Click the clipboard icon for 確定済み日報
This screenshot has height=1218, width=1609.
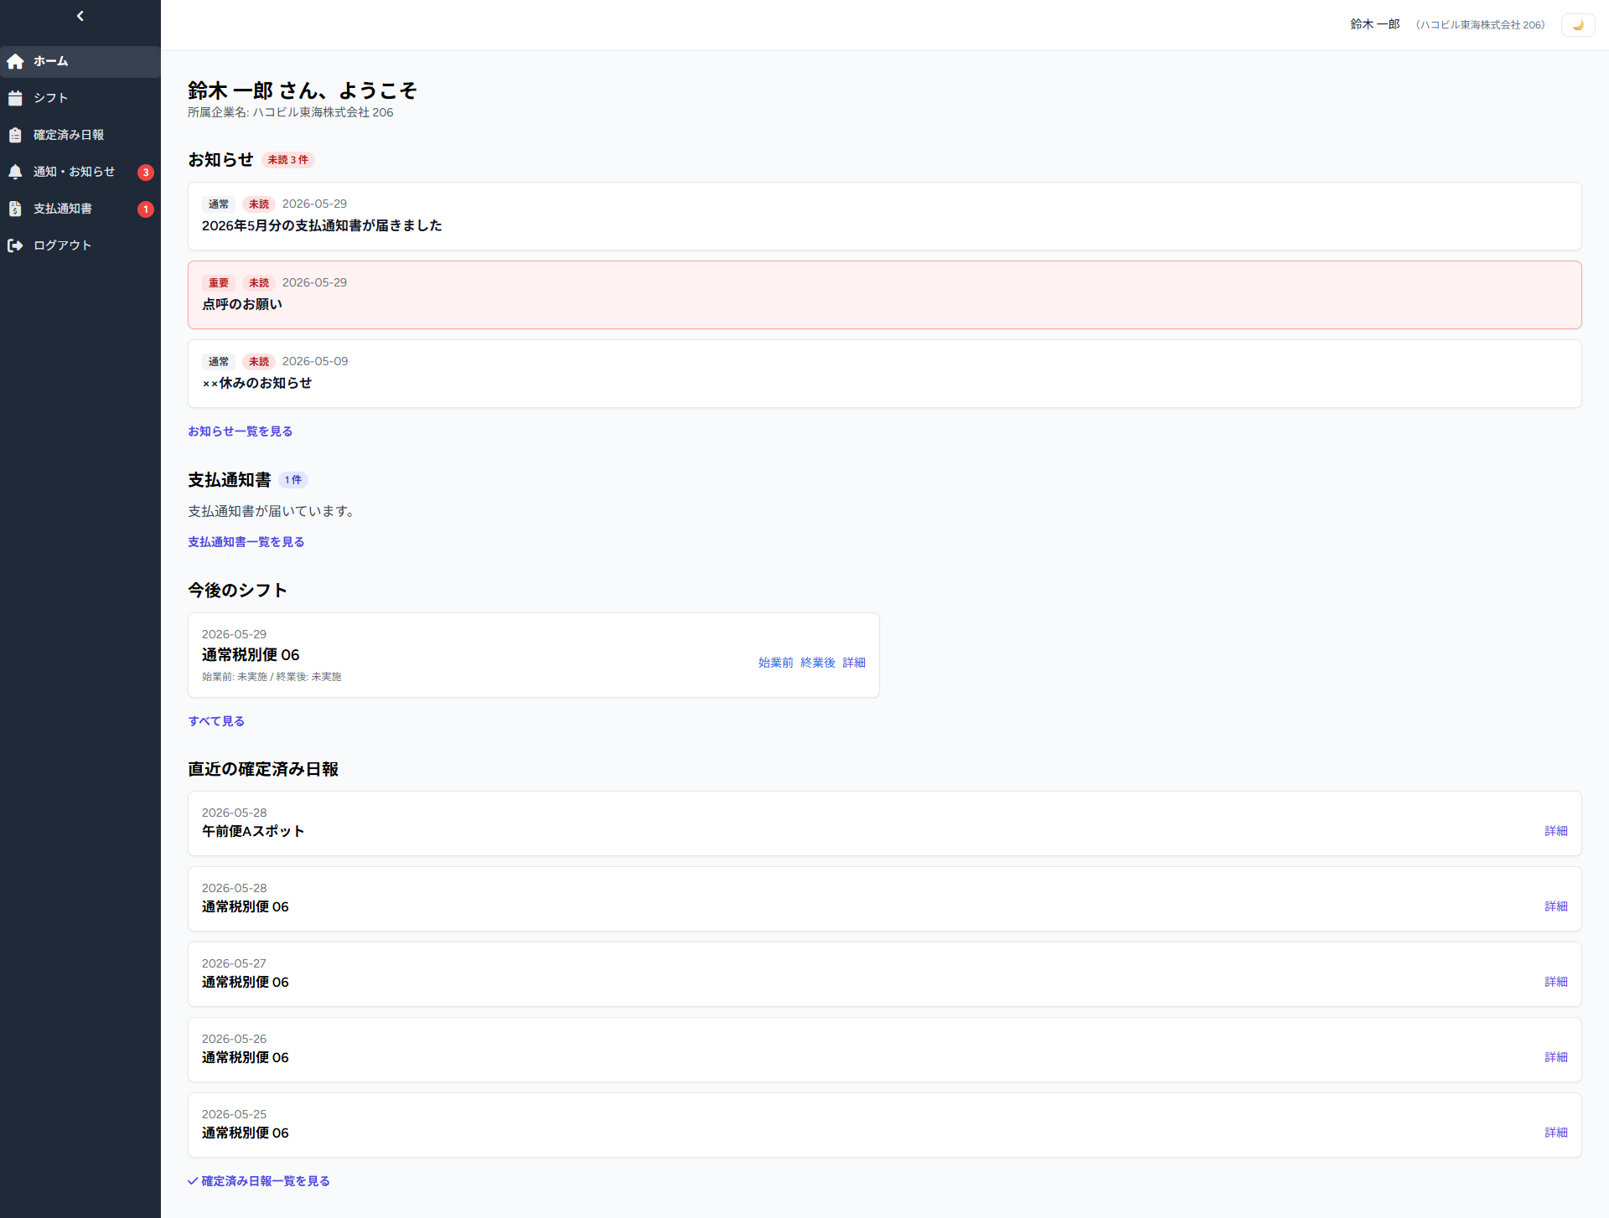pos(15,135)
